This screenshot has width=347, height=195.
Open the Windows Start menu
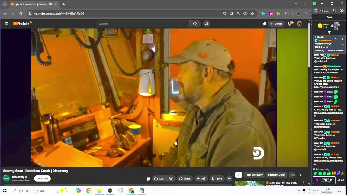[5, 191]
